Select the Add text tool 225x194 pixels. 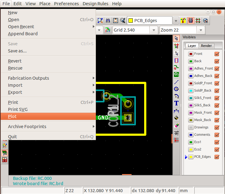(x=176, y=103)
